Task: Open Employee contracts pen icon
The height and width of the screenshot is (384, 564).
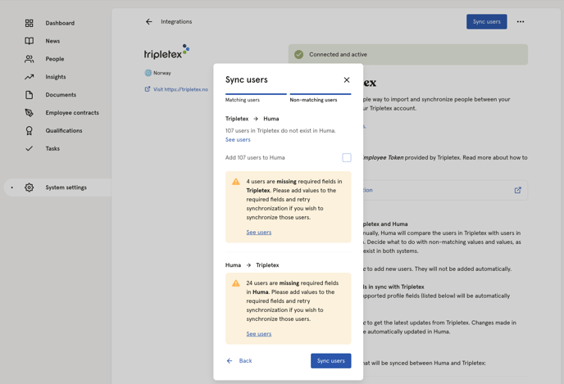Action: [x=30, y=113]
